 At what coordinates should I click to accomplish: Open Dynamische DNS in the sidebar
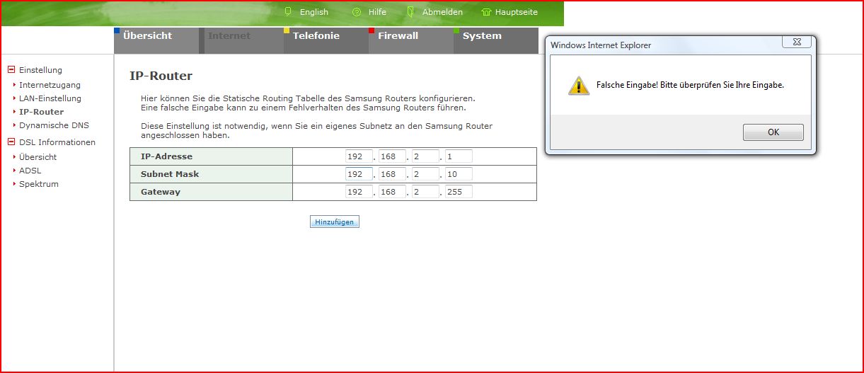pos(54,125)
